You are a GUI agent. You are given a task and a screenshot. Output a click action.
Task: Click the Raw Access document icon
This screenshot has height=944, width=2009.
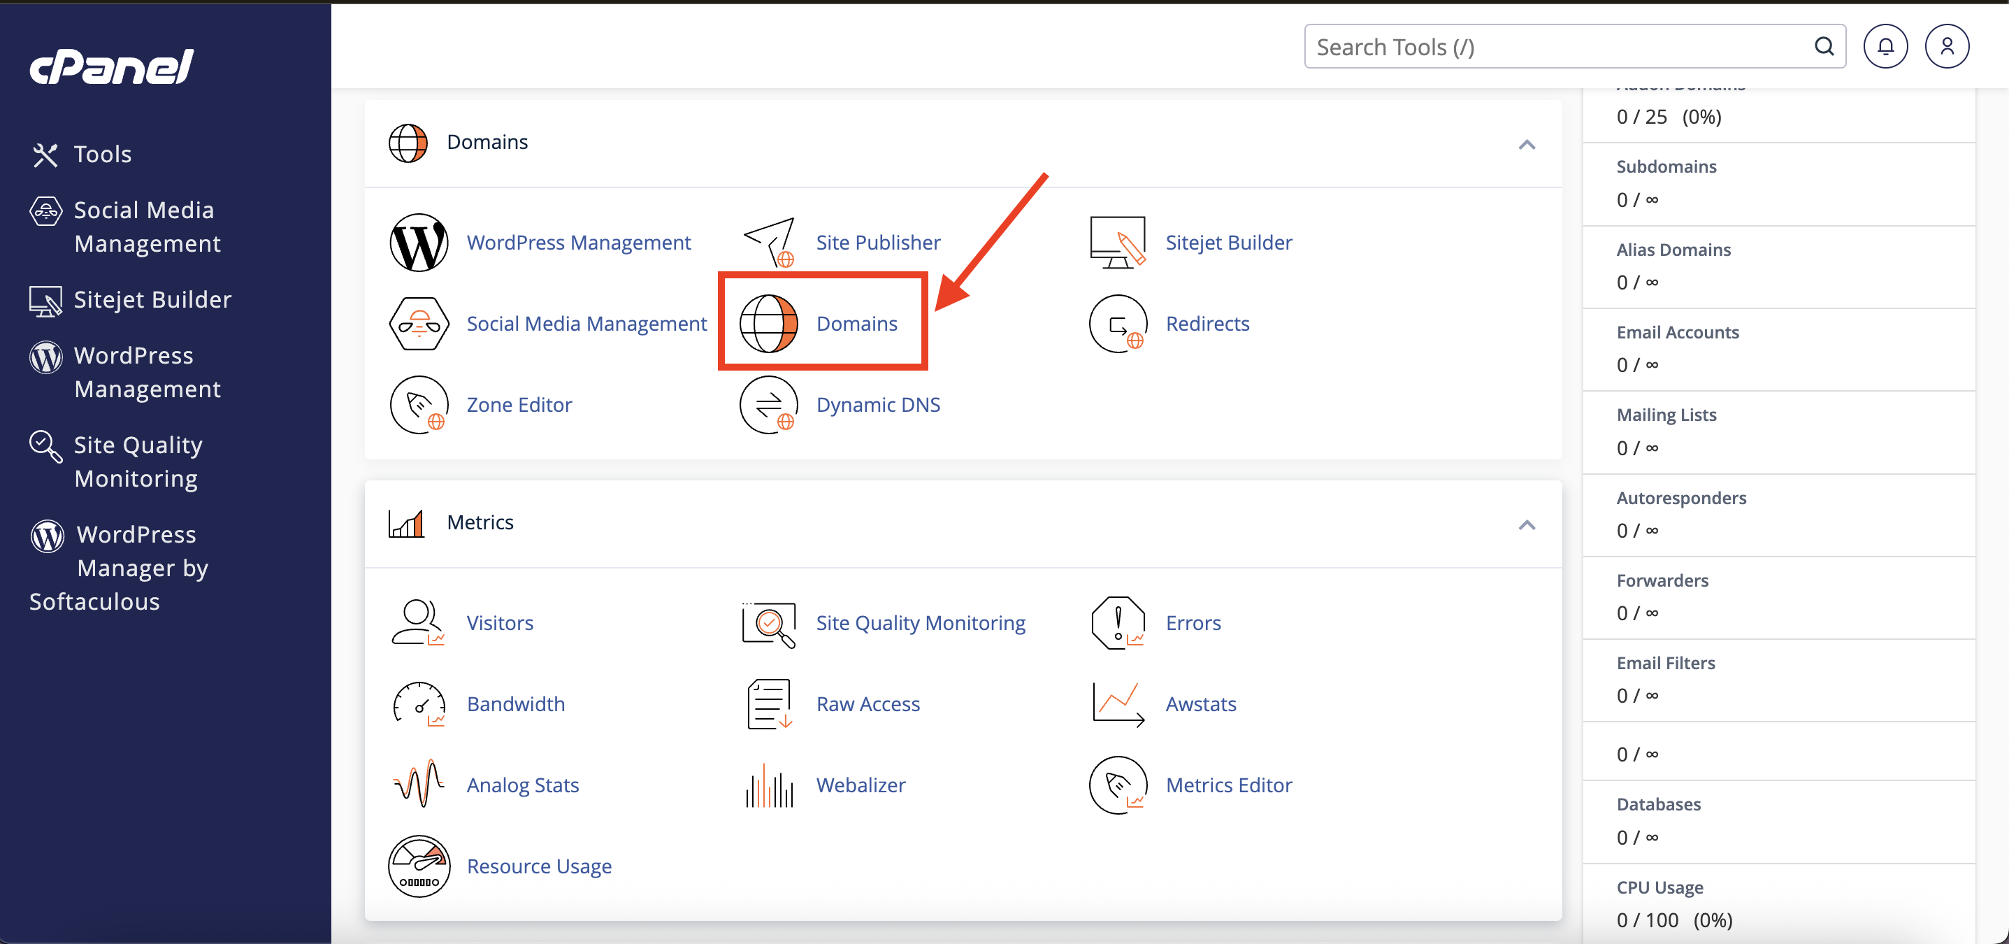768,703
